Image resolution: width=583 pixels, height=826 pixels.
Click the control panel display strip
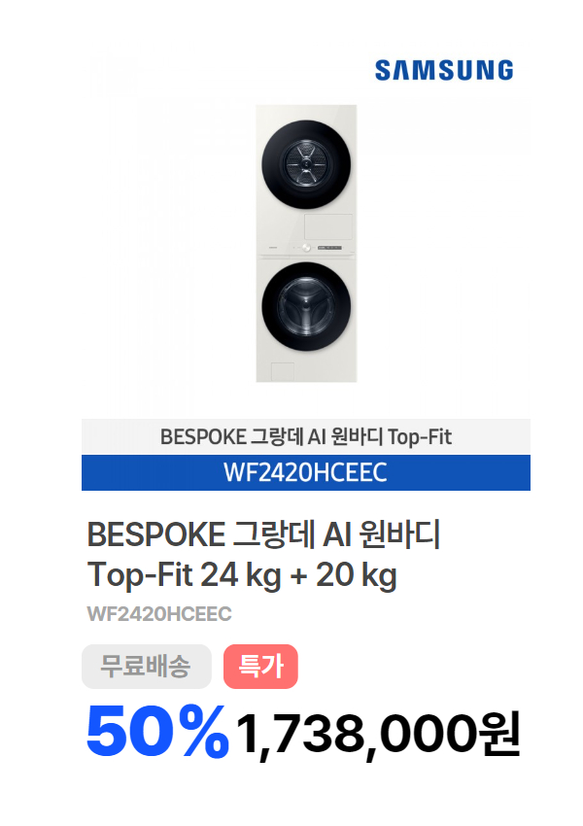pos(329,248)
